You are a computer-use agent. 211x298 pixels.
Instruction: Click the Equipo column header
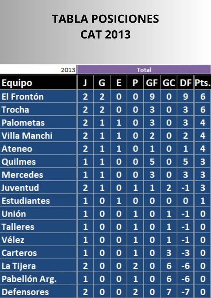(x=38, y=83)
